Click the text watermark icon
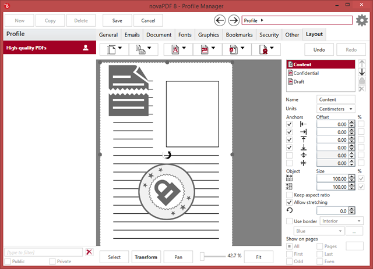 [175, 49]
